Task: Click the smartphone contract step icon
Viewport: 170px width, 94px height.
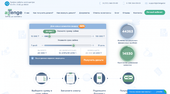Action: (x=99, y=78)
